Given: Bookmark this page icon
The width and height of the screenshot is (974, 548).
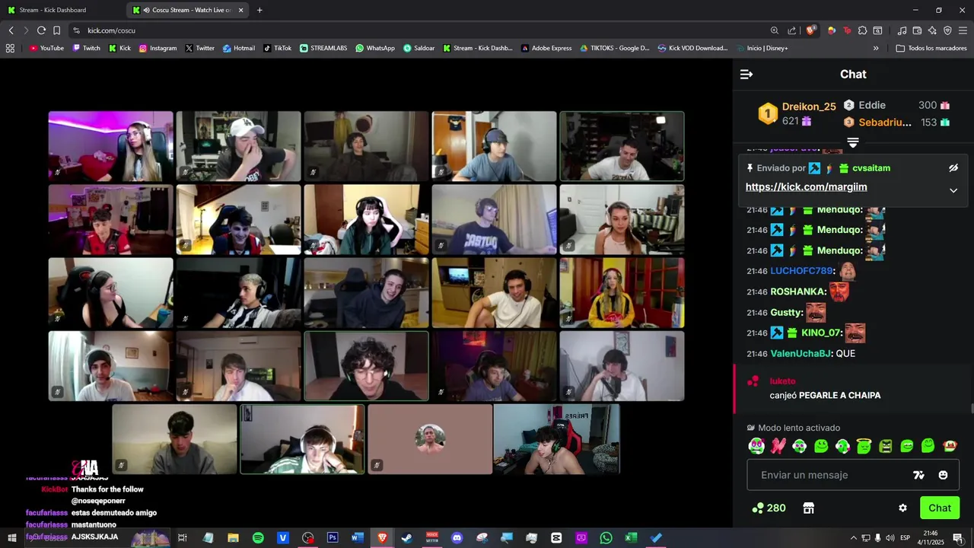Looking at the screenshot, I should coord(56,30).
